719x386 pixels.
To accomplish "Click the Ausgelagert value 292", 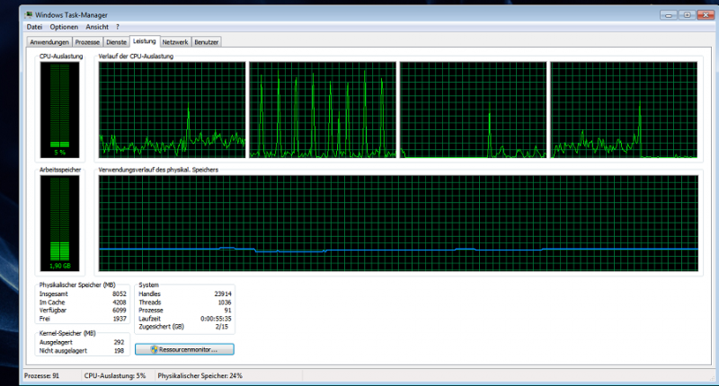I will (x=120, y=342).
